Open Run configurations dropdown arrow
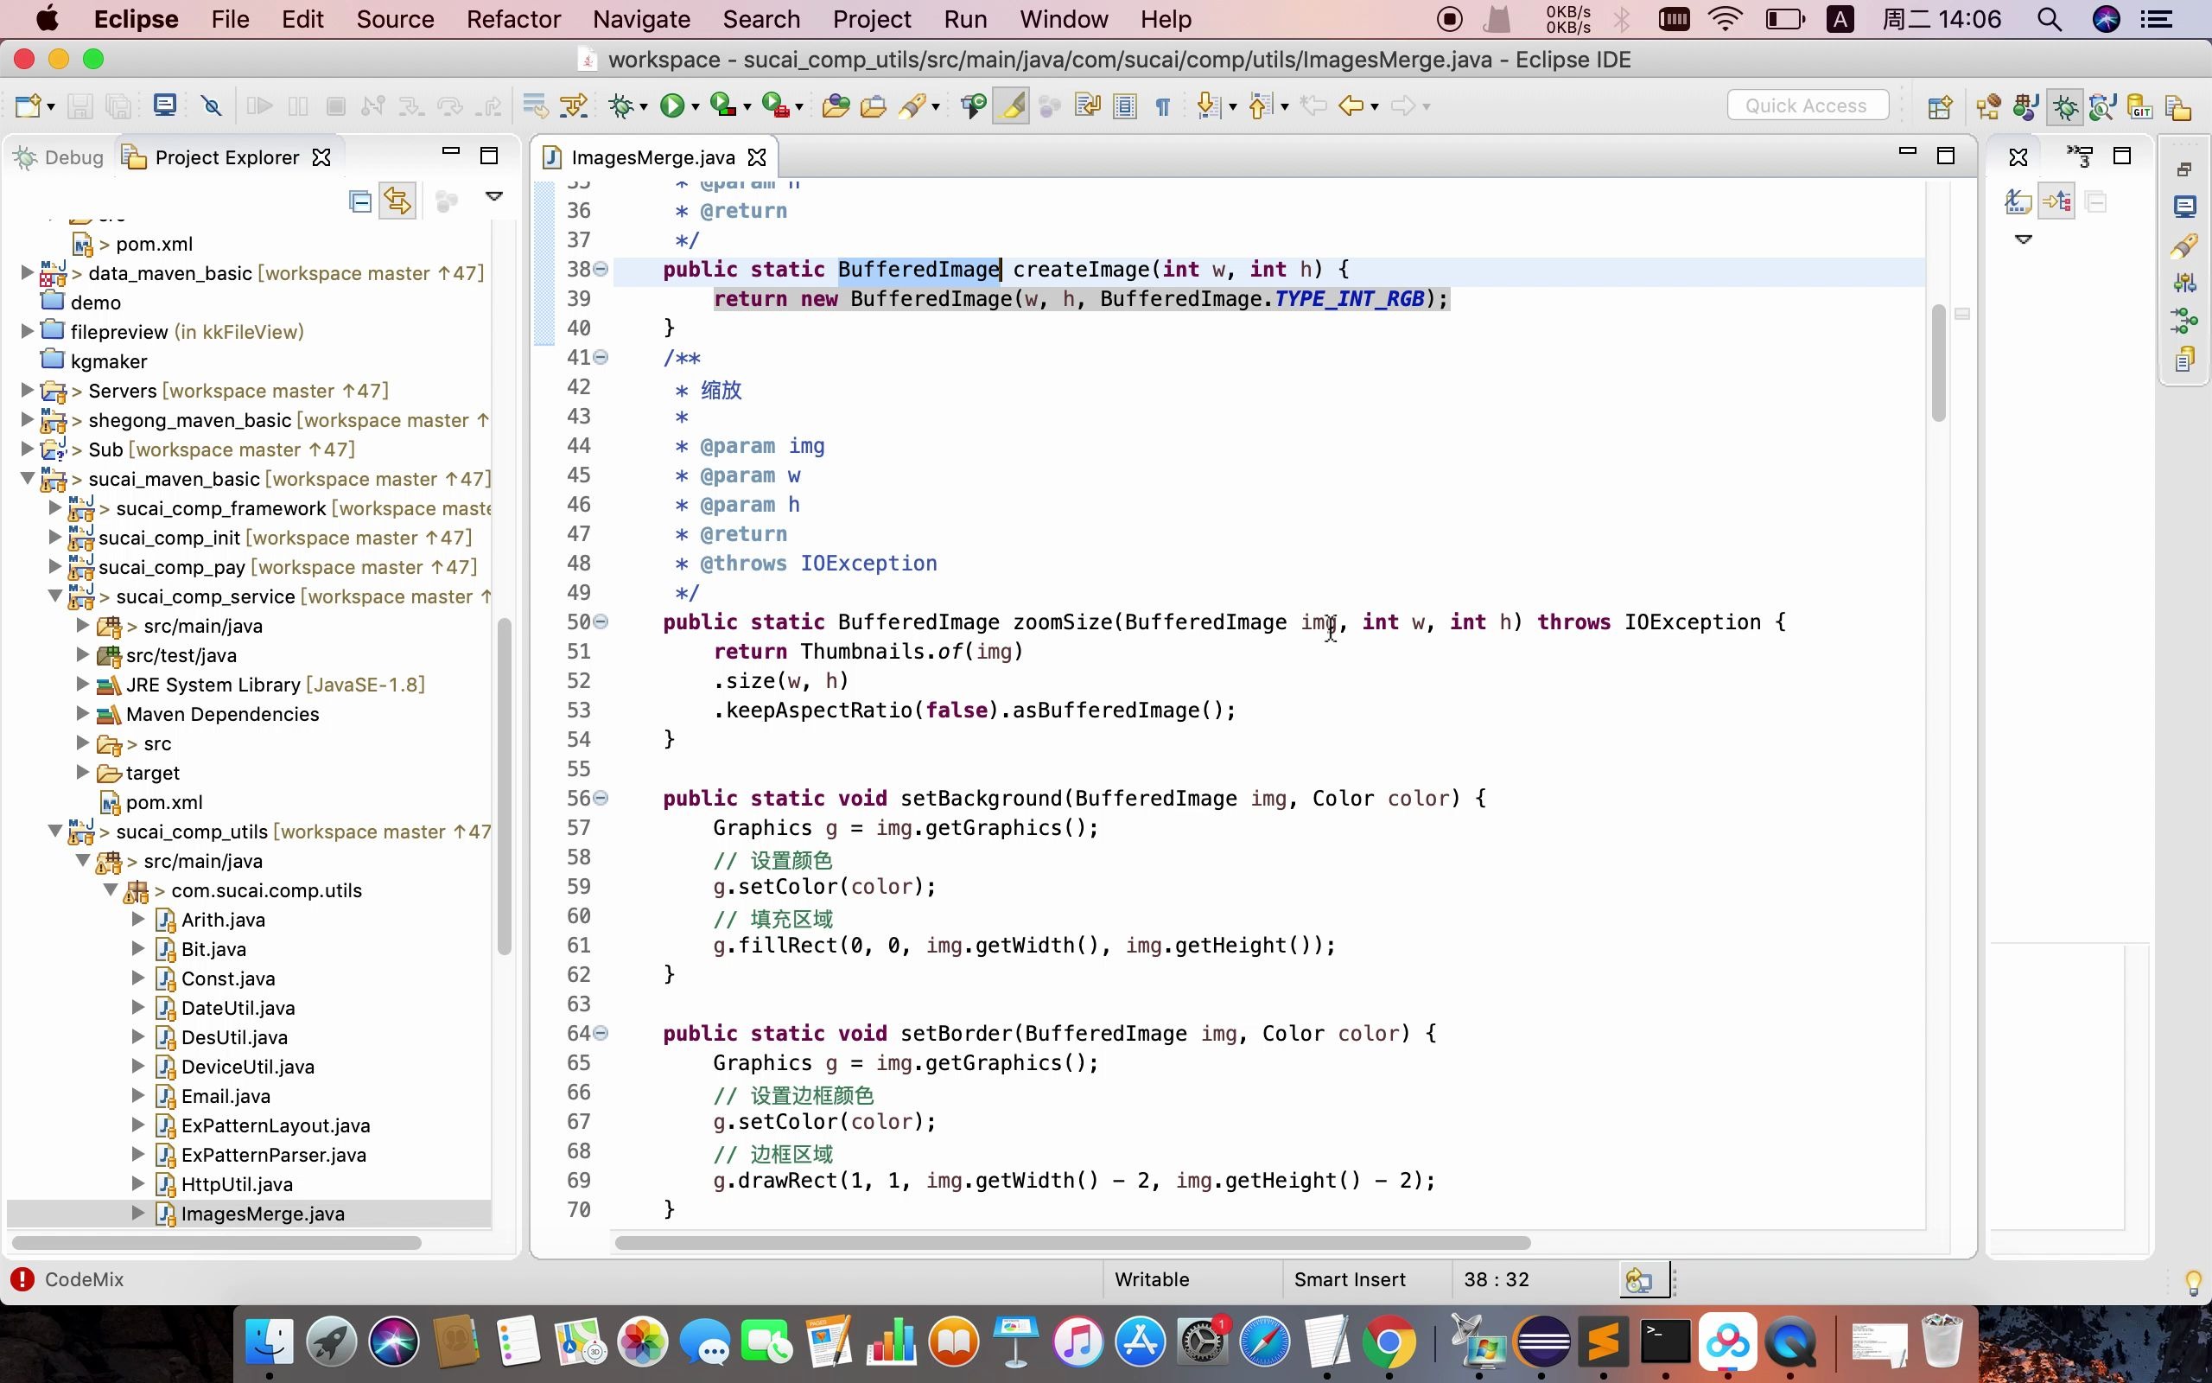The height and width of the screenshot is (1383, 2212). pyautogui.click(x=696, y=108)
